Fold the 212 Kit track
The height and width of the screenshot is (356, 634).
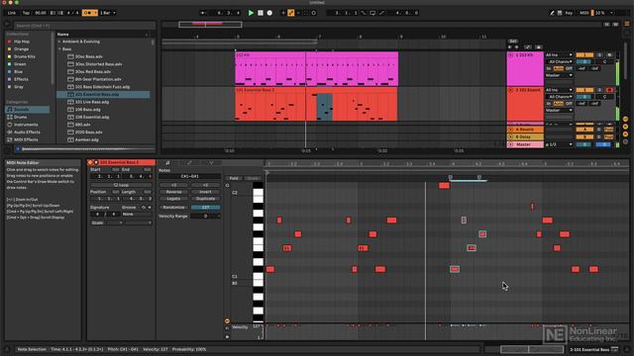coord(511,55)
